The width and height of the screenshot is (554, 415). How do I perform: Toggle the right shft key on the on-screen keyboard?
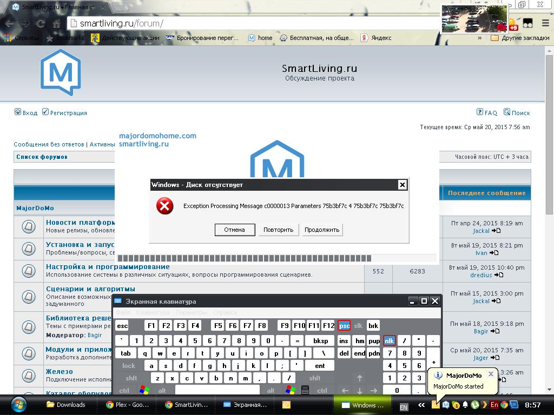pos(314,378)
